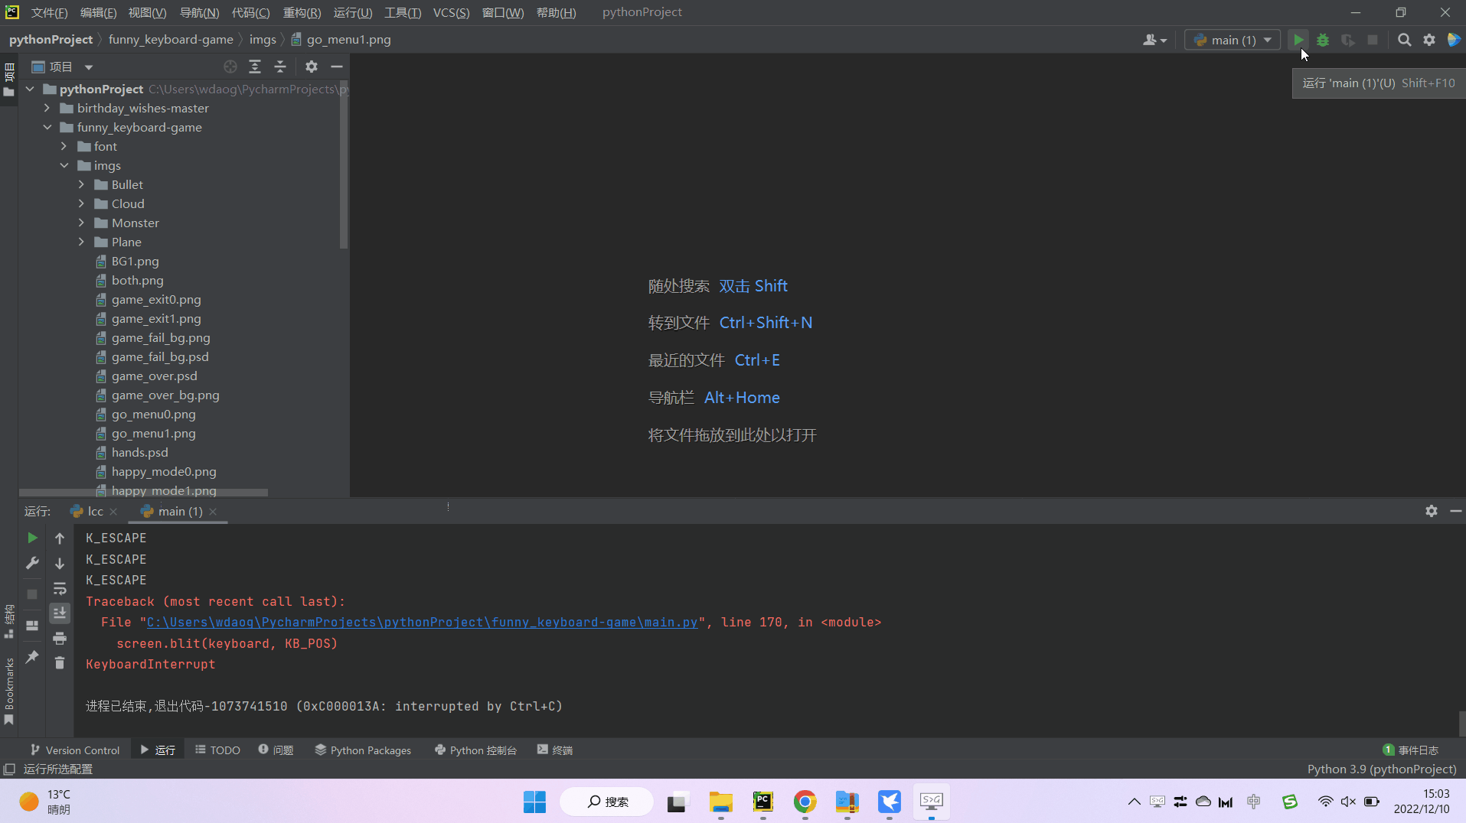Open the 编辑(E) menu
The height and width of the screenshot is (823, 1466).
[x=98, y=12]
